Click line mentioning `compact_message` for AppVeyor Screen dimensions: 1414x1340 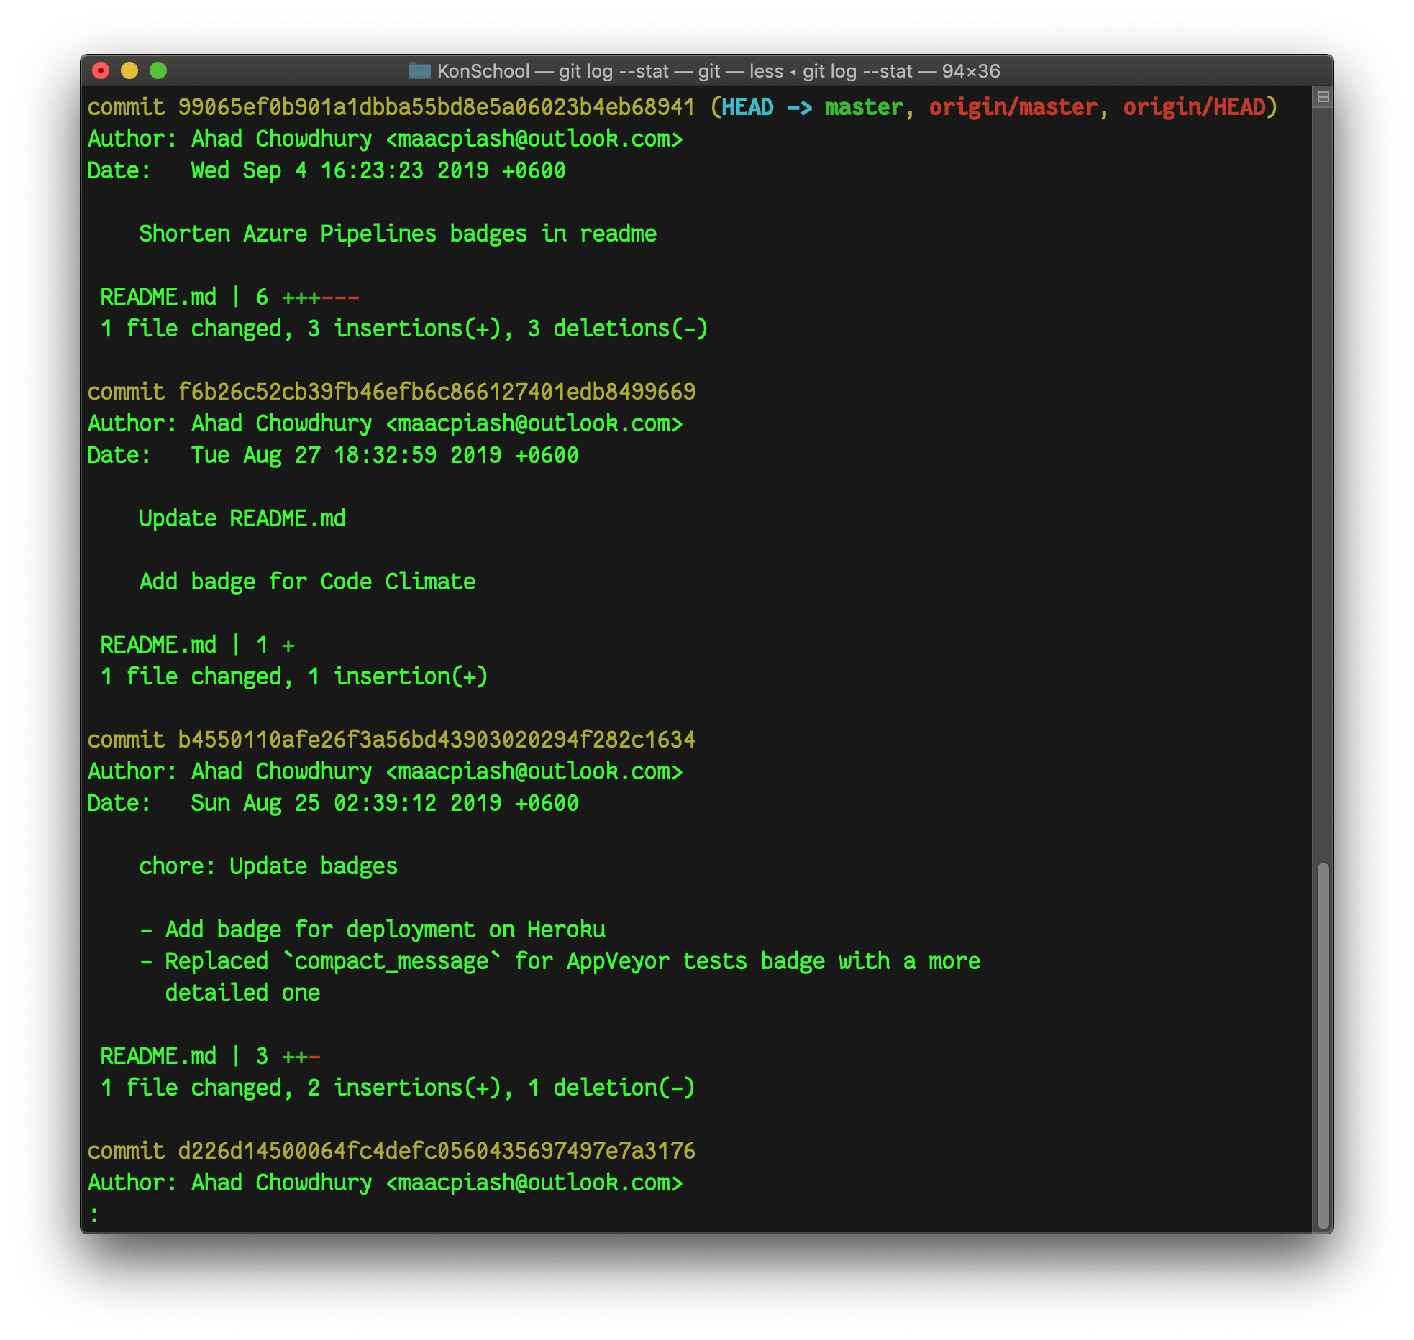pyautogui.click(x=560, y=961)
